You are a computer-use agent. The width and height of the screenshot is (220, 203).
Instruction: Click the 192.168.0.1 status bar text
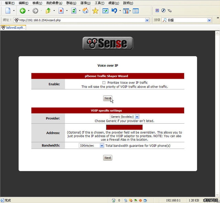173,200
